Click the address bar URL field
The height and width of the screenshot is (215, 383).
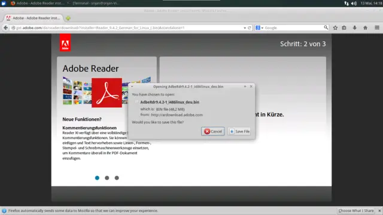click(129, 28)
